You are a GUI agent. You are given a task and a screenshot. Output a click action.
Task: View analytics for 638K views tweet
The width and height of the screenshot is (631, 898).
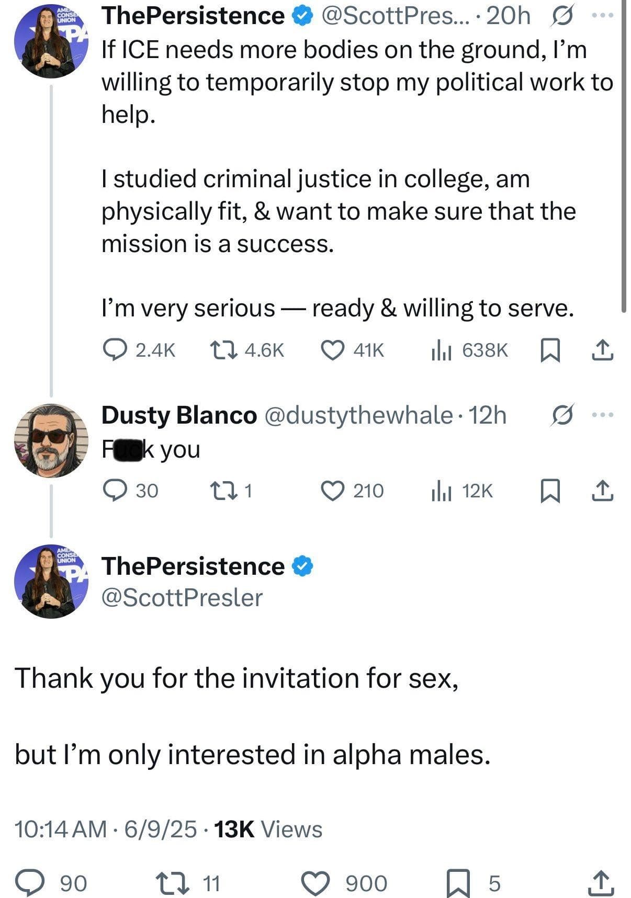pos(441,350)
